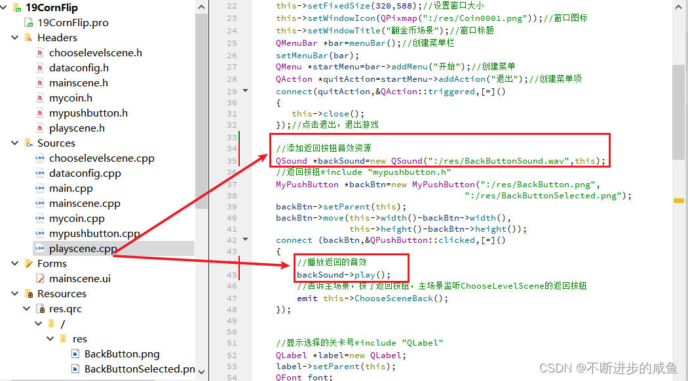Select res.qrc resource file
Viewport: 688px width, 381px height.
pyautogui.click(x=66, y=308)
